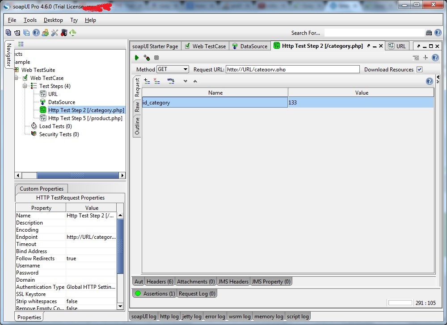The height and width of the screenshot is (325, 447).
Task: Open help icon at top right of editor
Action: 435,58
